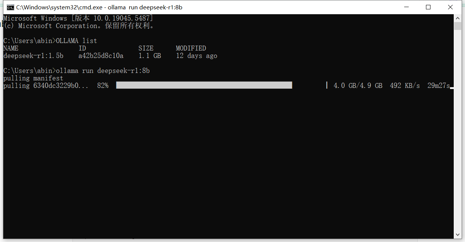
Task: Click the SIZE column header
Action: [x=146, y=48]
